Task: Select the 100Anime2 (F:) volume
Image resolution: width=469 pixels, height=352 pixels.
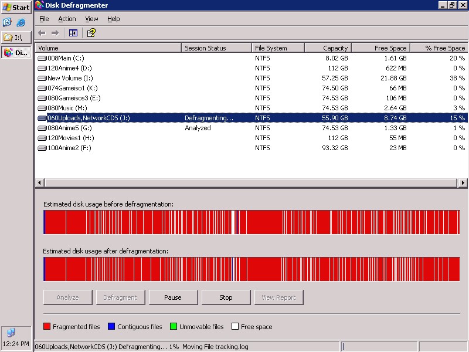Action: (252, 148)
